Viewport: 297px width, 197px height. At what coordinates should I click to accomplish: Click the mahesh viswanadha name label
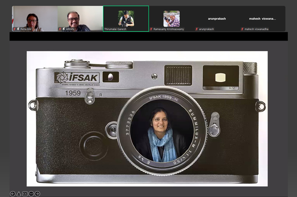pyautogui.click(x=256, y=29)
